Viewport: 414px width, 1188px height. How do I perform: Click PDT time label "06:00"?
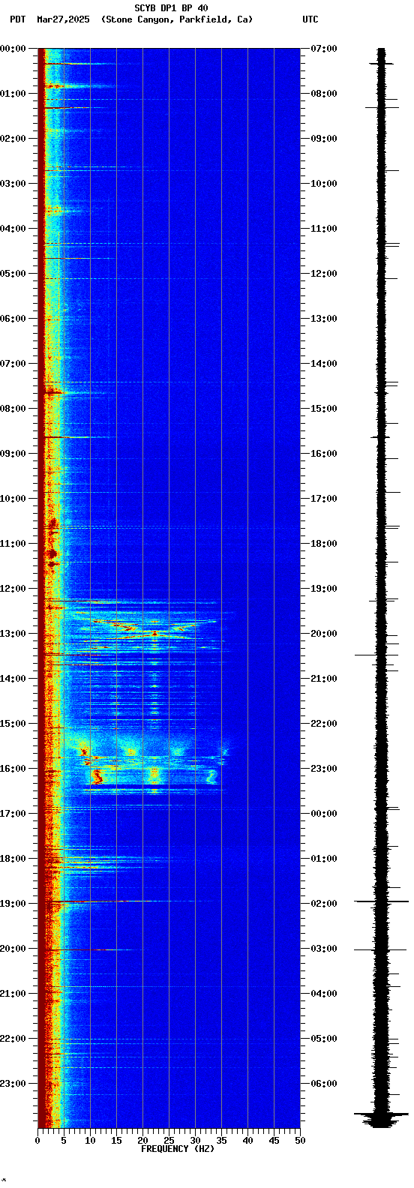pyautogui.click(x=13, y=319)
